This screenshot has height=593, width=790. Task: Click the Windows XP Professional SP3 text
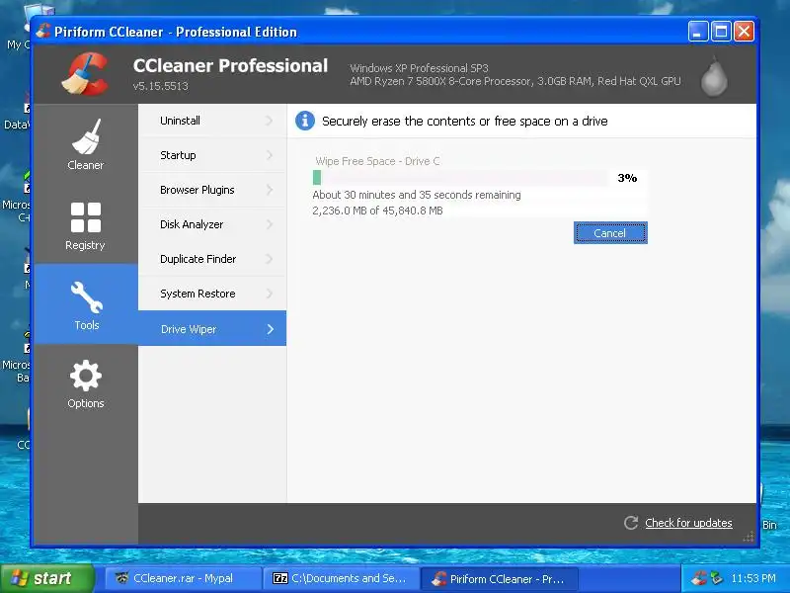pos(419,68)
